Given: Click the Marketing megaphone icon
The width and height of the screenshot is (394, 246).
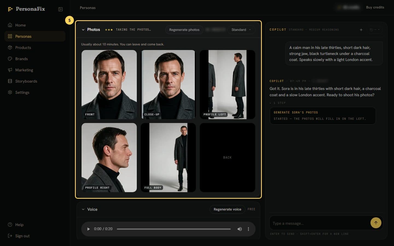Looking at the screenshot, I should pyautogui.click(x=10, y=70).
